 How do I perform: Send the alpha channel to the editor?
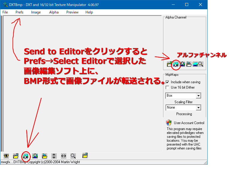[176, 64]
